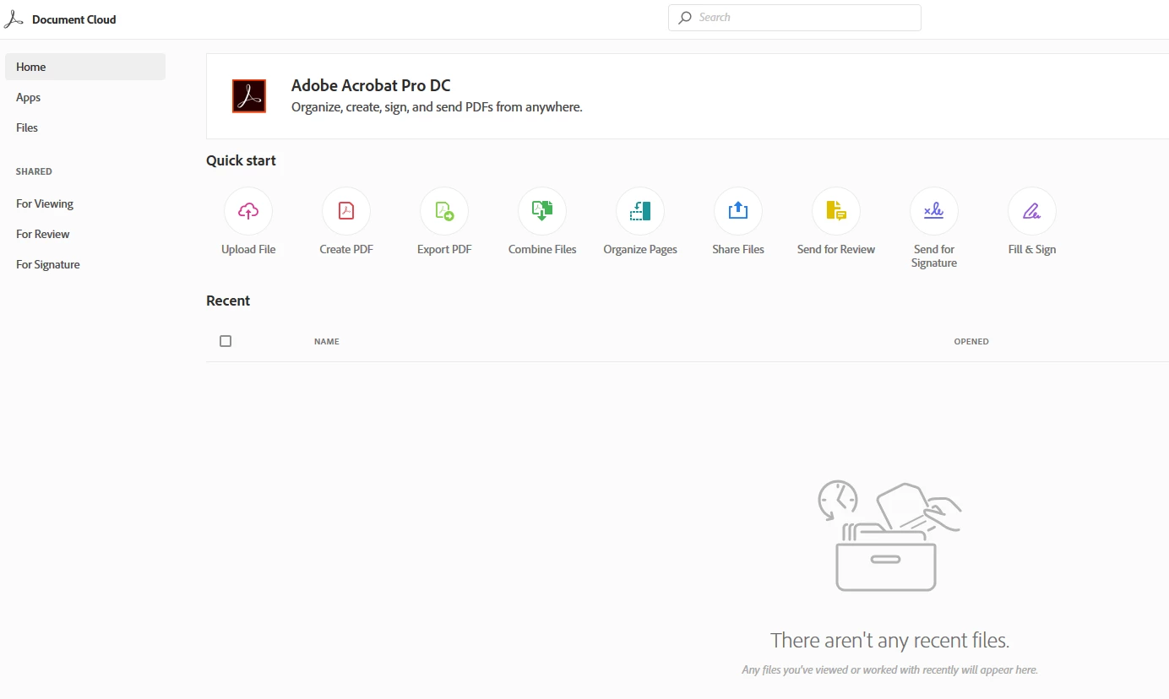This screenshot has width=1169, height=699.
Task: Click the Document Cloud title text
Action: 74,19
